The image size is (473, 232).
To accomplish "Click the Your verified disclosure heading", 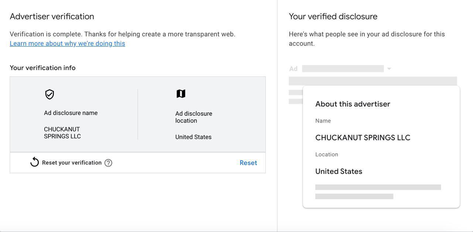I will click(x=333, y=16).
